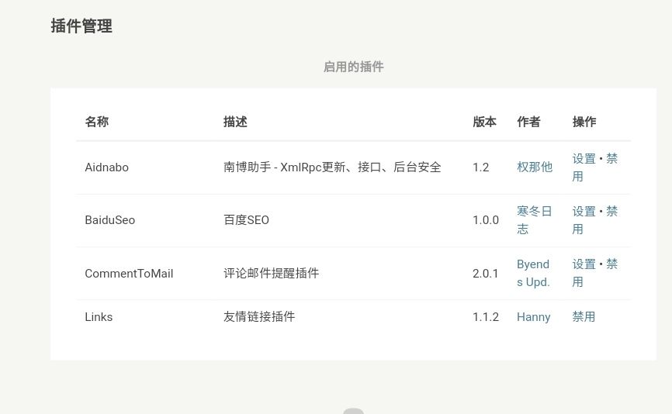Image resolution: width=672 pixels, height=414 pixels.
Task: Disable the Aidnabo plugin
Action: pos(611,158)
